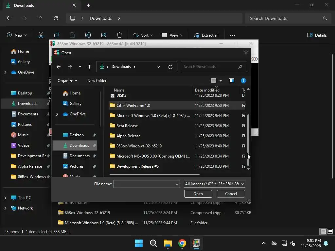Click the Explorer Search Downloads box
335x251 pixels.
tap(289, 18)
